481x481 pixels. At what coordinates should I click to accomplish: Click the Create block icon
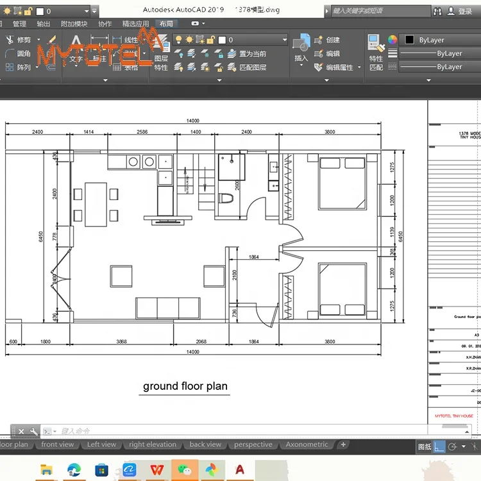click(x=319, y=40)
